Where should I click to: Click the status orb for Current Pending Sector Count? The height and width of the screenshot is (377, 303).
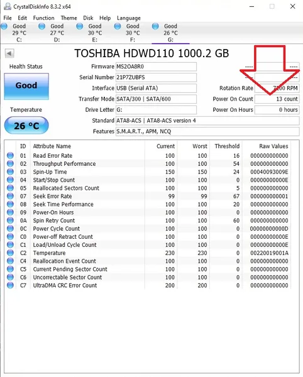point(10,269)
